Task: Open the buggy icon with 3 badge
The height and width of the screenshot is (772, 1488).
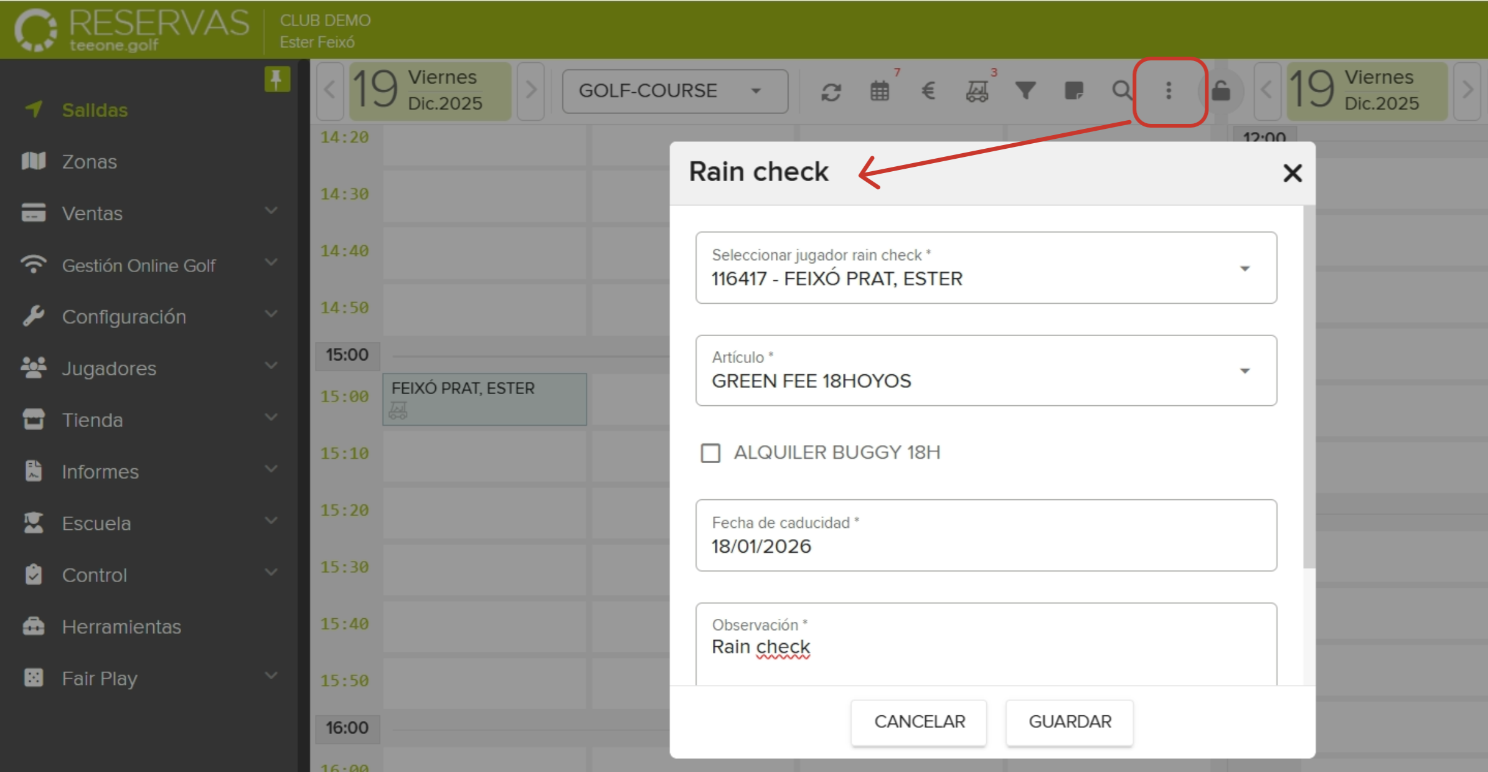Action: tap(977, 91)
